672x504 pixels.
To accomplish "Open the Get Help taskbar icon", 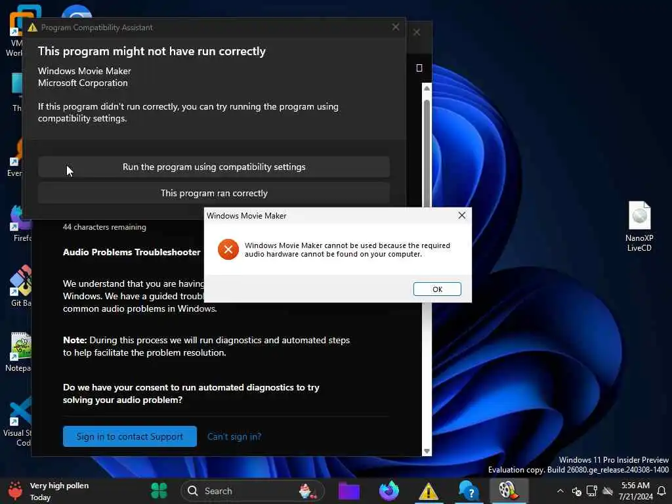I will pos(468,491).
